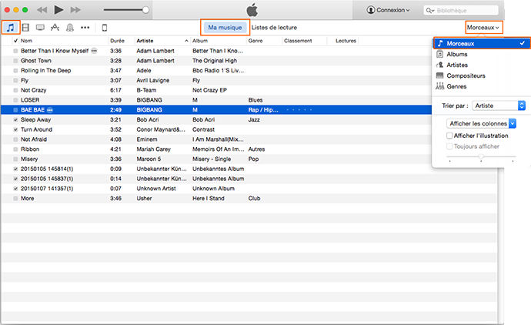Check the Rolling In The Deep checkbox

click(15, 71)
